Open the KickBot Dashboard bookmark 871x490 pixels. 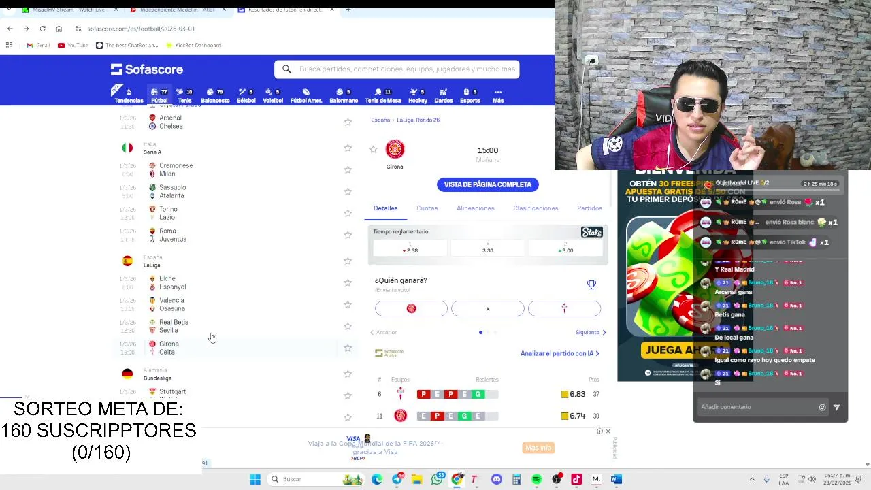pyautogui.click(x=193, y=45)
